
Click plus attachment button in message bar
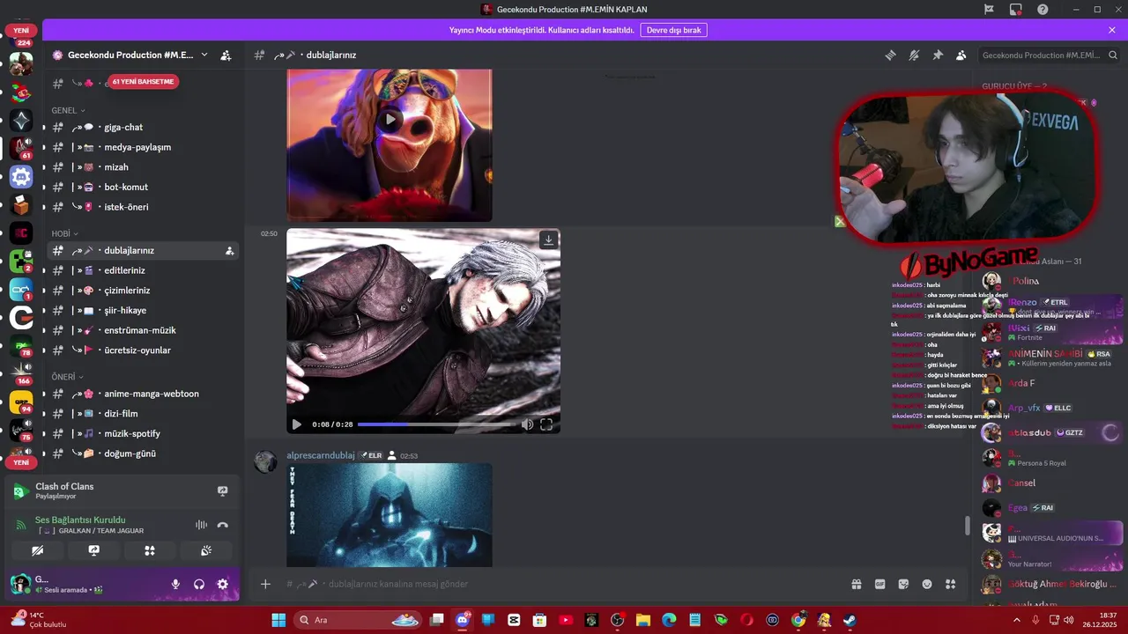click(x=265, y=584)
